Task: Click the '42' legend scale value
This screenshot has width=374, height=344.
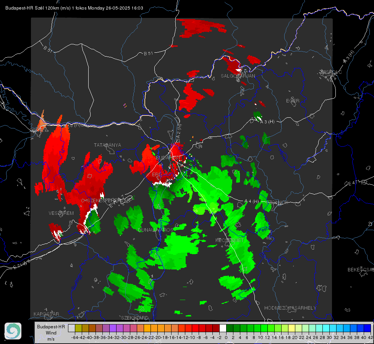Action: pos(370,338)
